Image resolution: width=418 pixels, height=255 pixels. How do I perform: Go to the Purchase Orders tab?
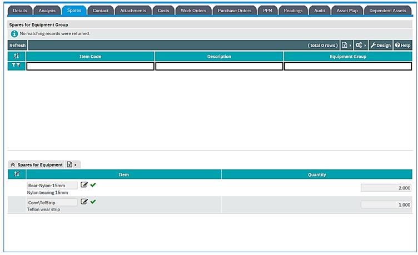click(235, 11)
